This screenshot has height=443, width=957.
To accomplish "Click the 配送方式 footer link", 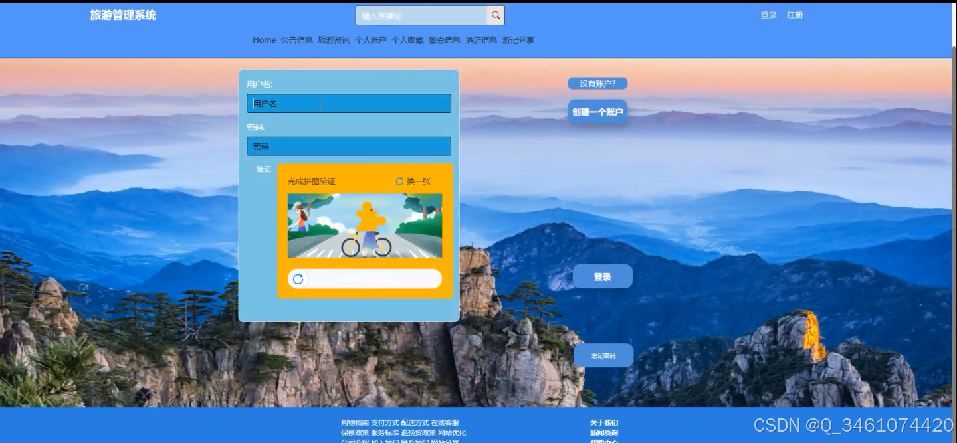I will click(x=415, y=423).
